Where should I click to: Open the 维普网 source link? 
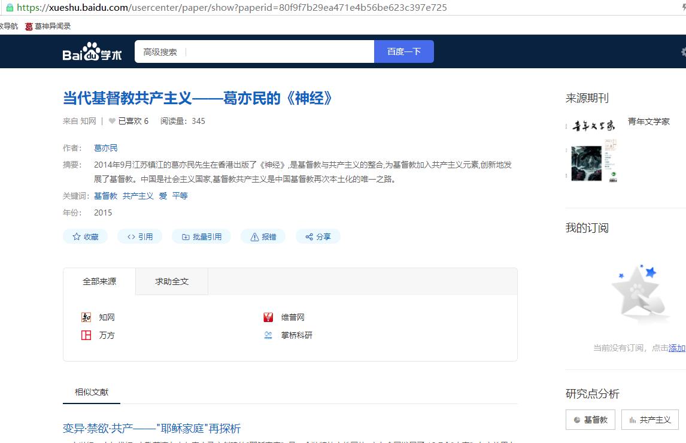click(292, 317)
